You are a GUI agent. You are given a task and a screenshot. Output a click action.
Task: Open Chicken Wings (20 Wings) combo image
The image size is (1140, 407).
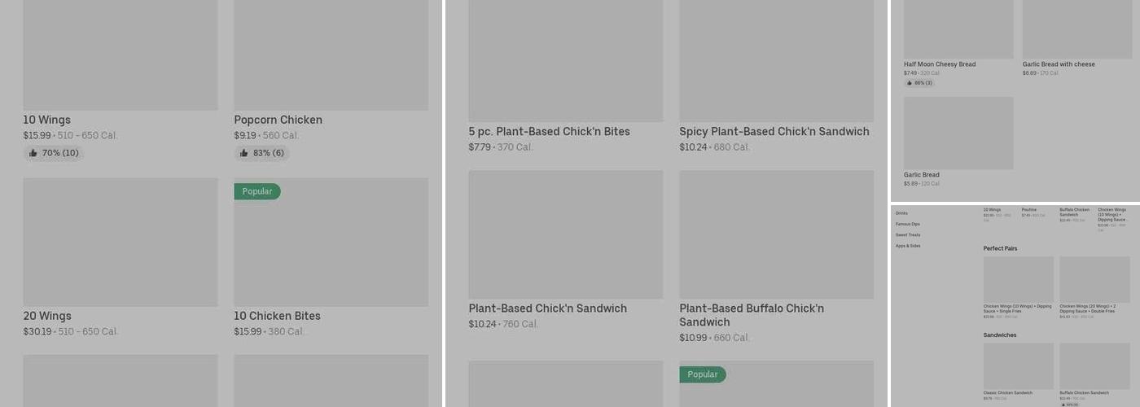1094,279
